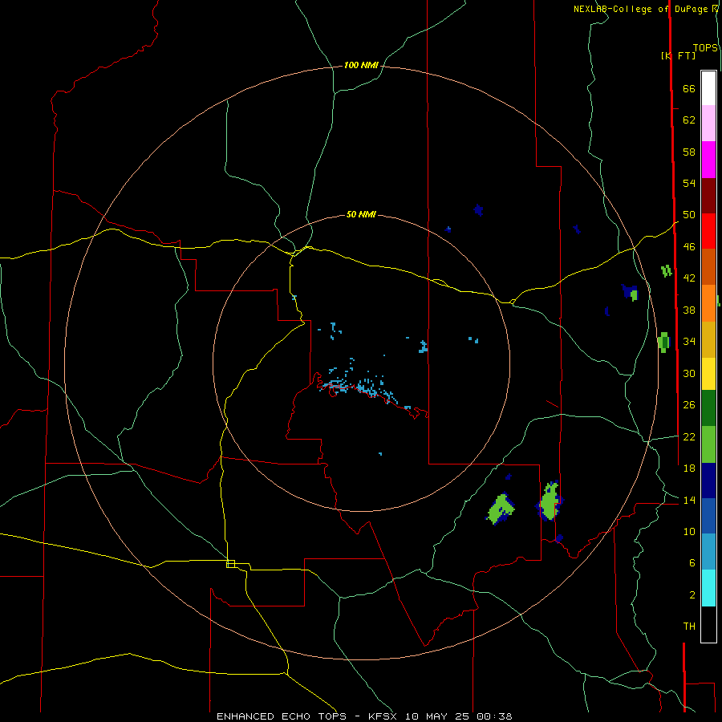The width and height of the screenshot is (722, 722).
Task: Click the gold swatch in the legend
Action: tap(708, 339)
